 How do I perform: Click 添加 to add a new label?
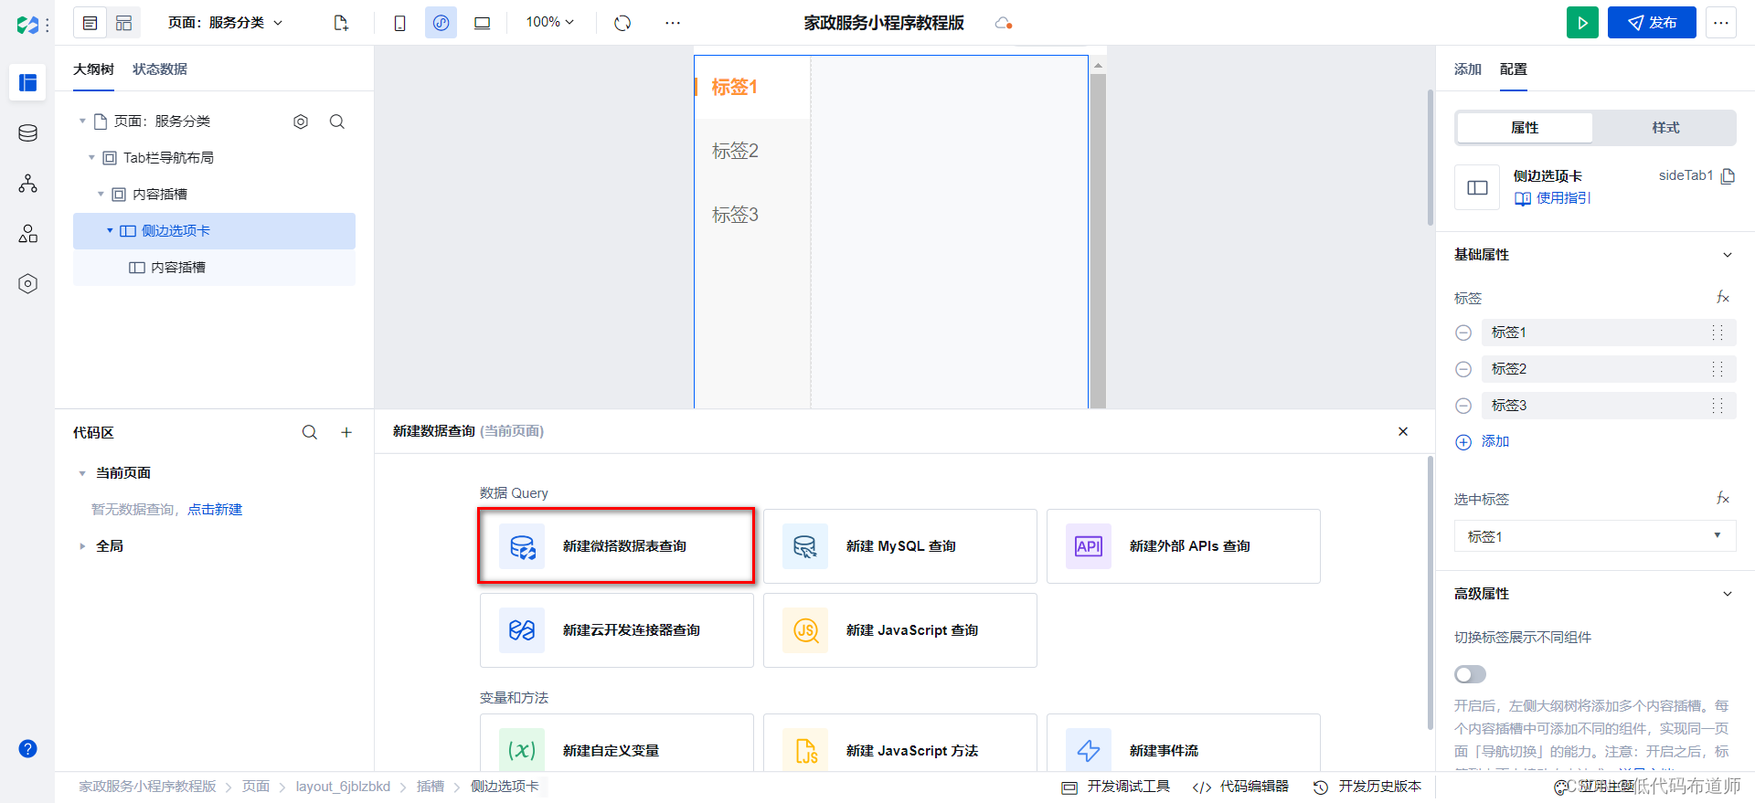(x=1483, y=442)
